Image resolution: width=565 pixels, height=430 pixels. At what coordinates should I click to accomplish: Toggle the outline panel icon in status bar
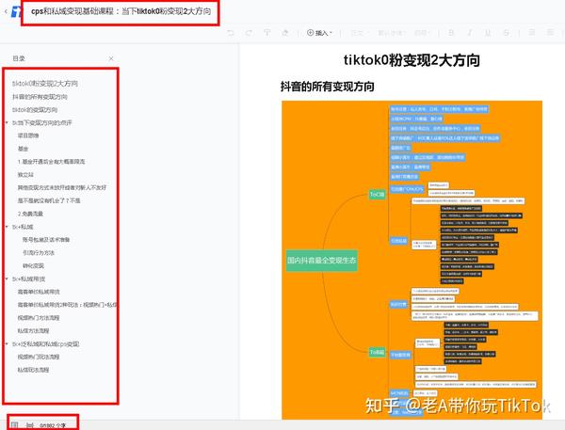pos(15,425)
